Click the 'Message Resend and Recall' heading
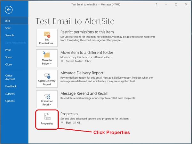Screen dimensions: 192x144 84,93
